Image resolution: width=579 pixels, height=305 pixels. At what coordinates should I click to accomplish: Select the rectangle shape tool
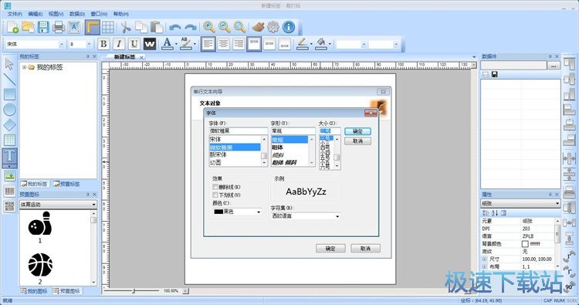pyautogui.click(x=9, y=94)
